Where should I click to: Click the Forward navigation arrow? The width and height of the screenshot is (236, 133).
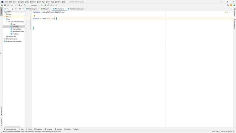coord(15,5)
